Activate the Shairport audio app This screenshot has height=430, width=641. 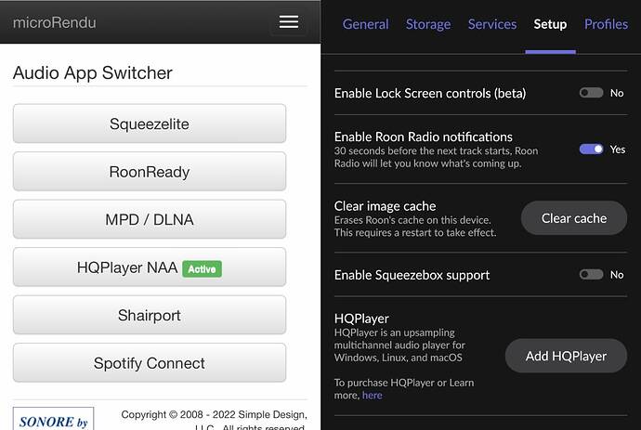pyautogui.click(x=150, y=315)
